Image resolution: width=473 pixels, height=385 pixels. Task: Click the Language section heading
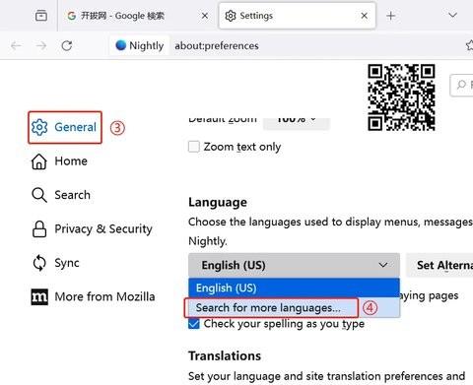click(x=218, y=202)
